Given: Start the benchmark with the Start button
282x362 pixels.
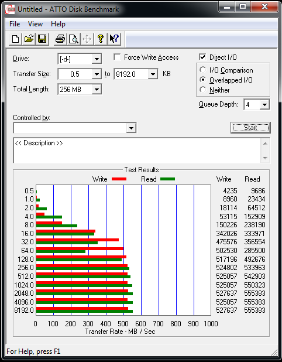Looking at the screenshot, I should [x=250, y=128].
